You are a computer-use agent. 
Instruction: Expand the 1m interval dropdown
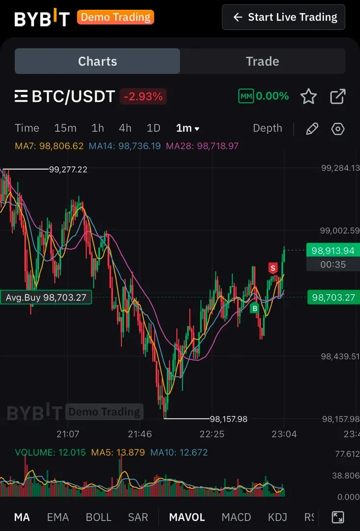point(188,128)
